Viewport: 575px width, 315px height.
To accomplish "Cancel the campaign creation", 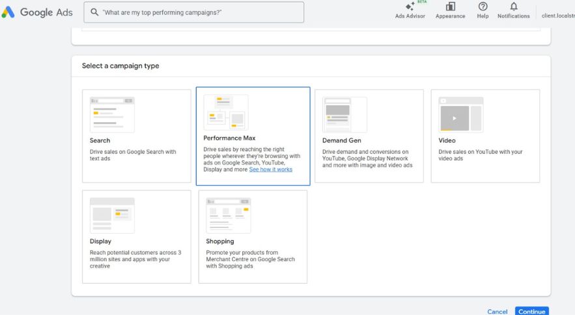I will click(498, 311).
